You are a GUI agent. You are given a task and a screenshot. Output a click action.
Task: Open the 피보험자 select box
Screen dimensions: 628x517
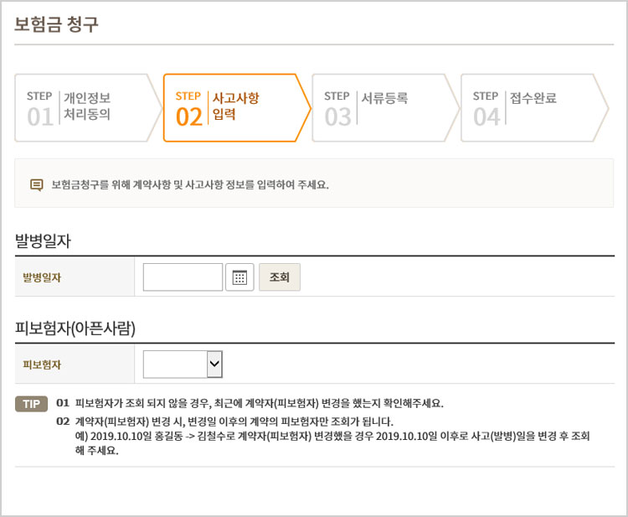pos(183,364)
